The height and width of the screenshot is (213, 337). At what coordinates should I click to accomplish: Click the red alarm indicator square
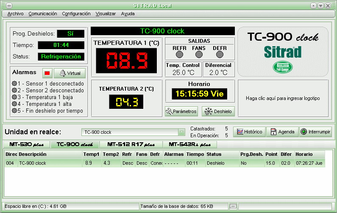(47, 73)
